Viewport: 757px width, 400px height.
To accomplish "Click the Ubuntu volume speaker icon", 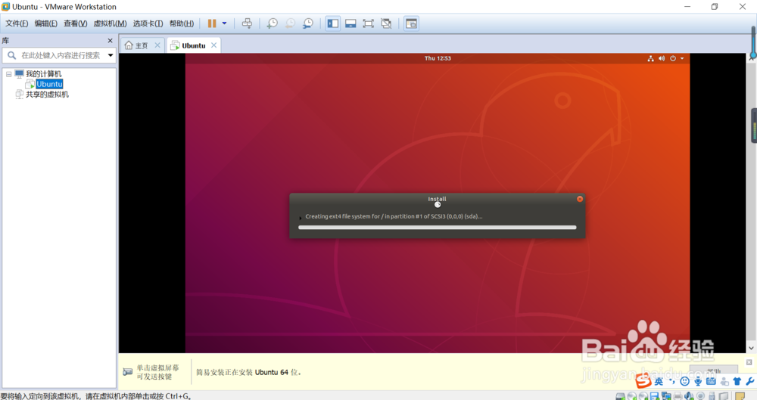I will pos(662,58).
